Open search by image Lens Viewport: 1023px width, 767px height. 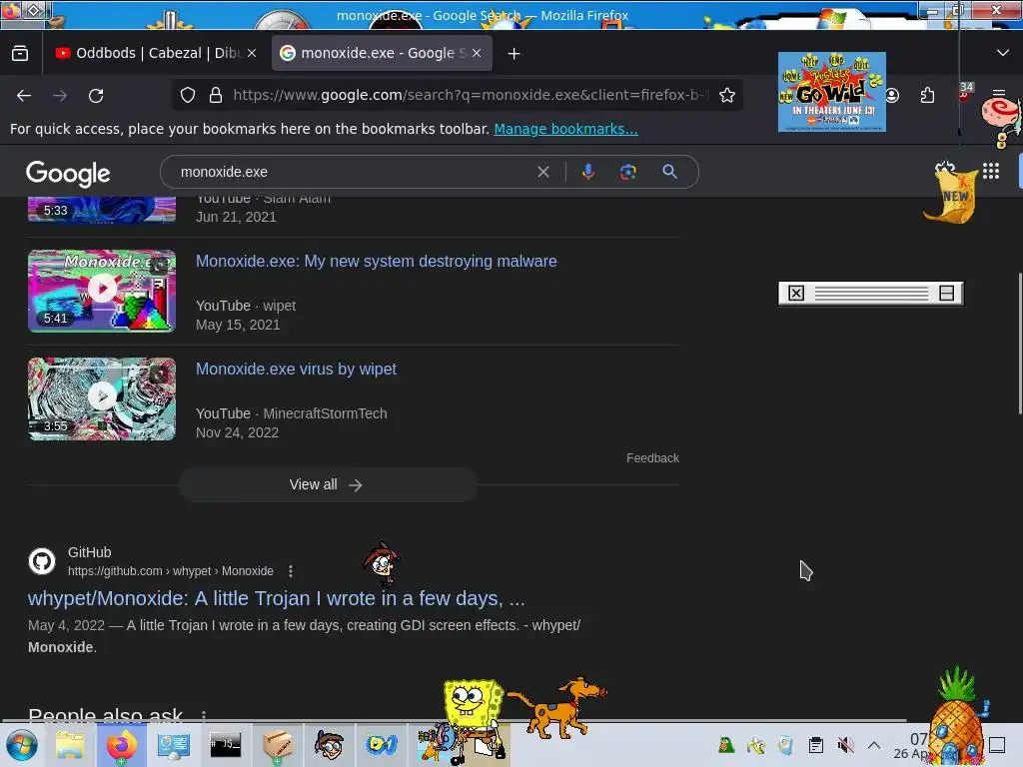click(x=628, y=172)
